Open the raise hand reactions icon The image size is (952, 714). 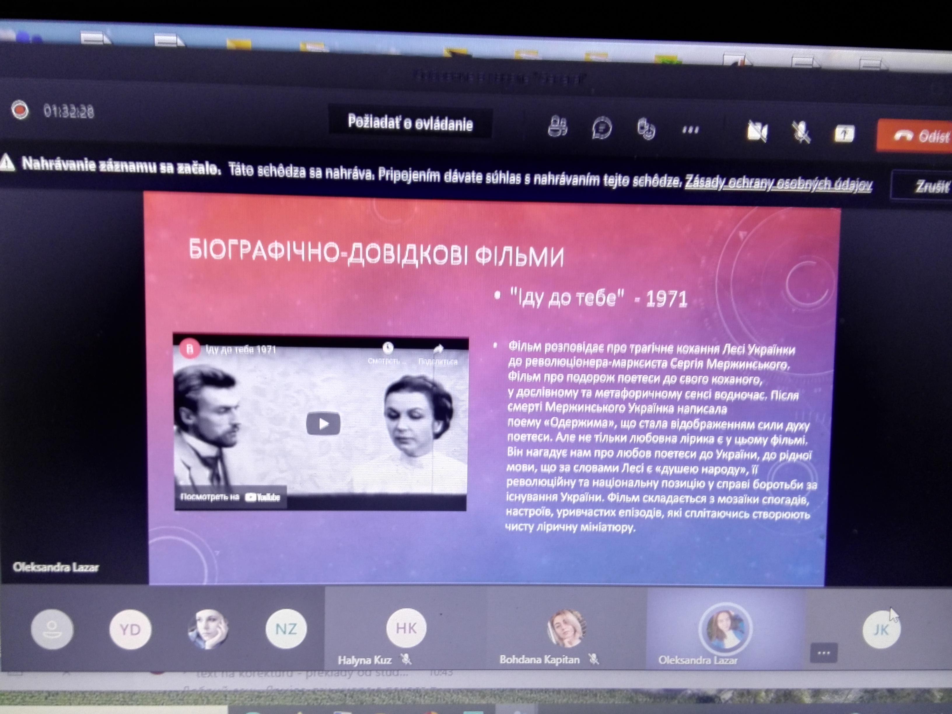[646, 129]
